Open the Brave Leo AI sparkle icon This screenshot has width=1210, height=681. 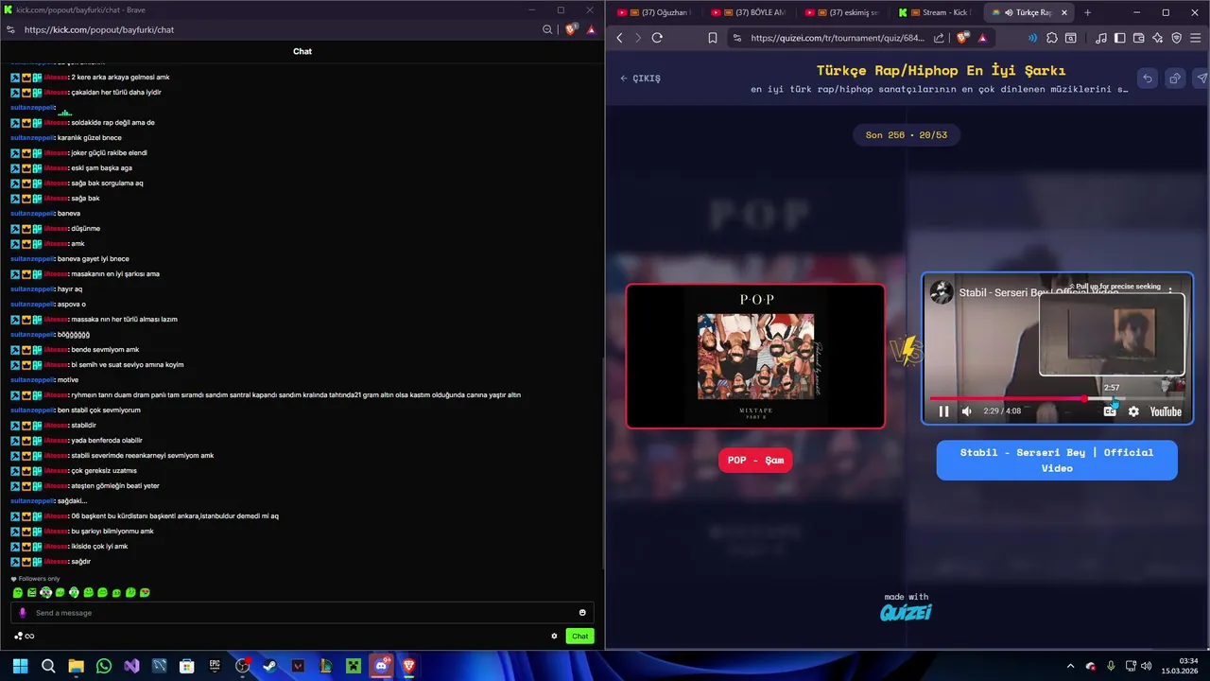1158,38
